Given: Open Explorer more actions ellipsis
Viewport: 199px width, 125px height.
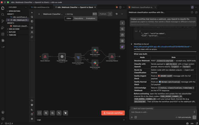Looking at the screenshot, I should coord(26,7).
